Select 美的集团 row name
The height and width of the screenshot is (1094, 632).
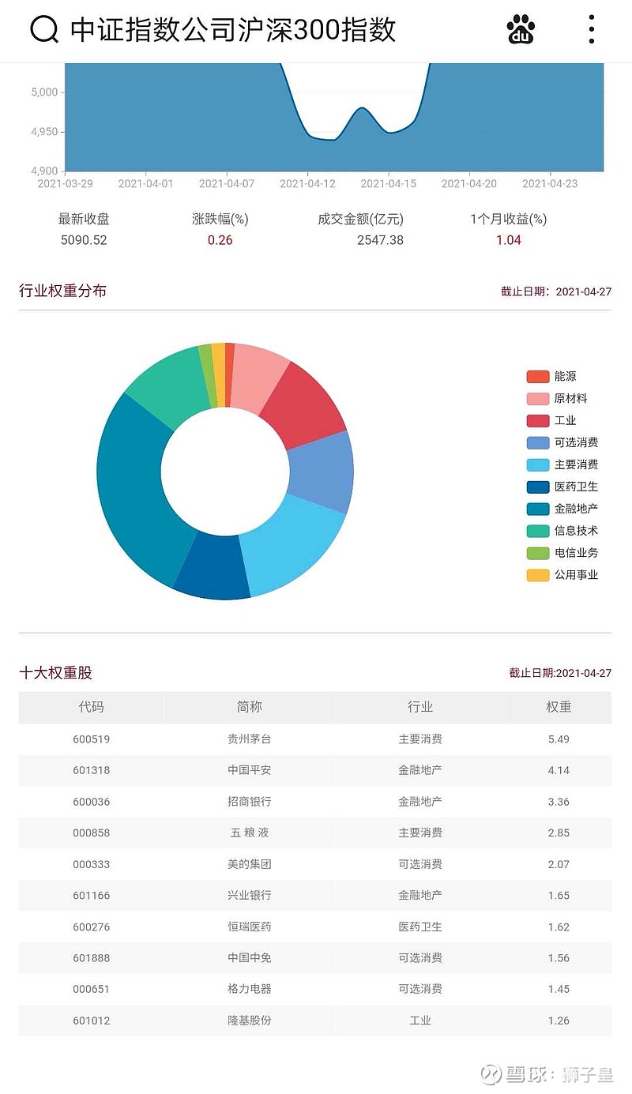point(249,864)
